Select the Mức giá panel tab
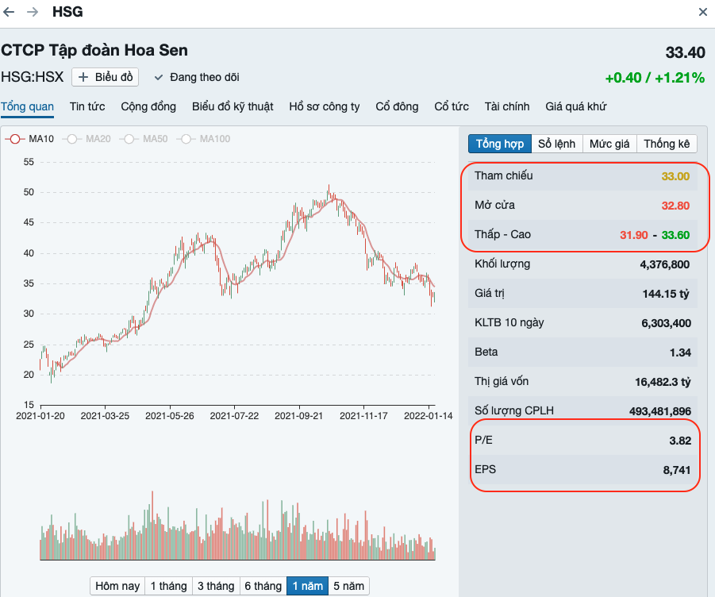 click(609, 144)
